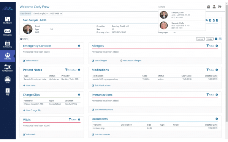Viewport: 228px width, 142px height.
Task: Toggle the Active filter on Vitals
Action: tap(73, 120)
